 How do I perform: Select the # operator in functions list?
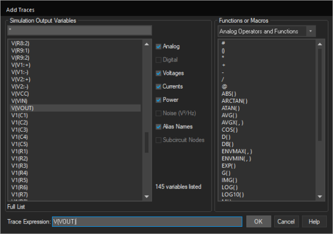[x=223, y=43]
